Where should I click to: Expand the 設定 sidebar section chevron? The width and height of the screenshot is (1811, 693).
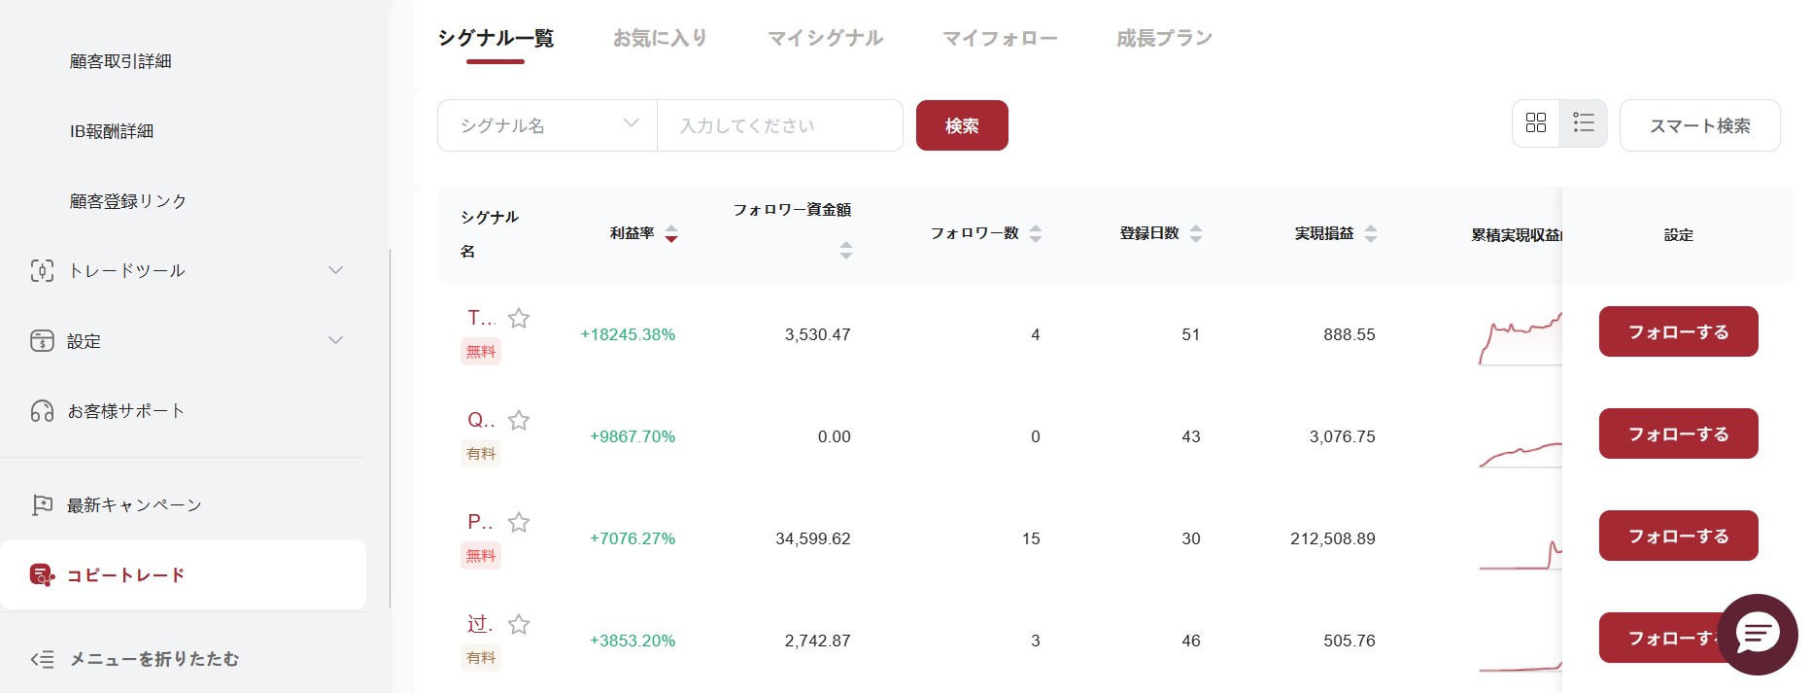[x=336, y=340]
